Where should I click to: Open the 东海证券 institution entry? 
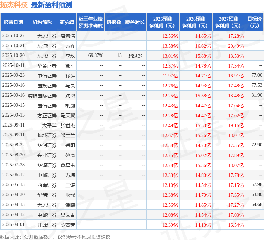(x=47, y=46)
